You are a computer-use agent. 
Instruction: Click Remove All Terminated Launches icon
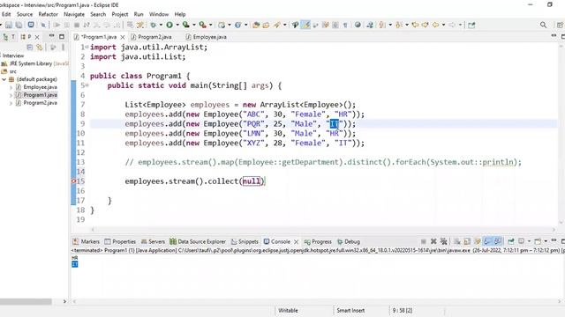coord(443,241)
